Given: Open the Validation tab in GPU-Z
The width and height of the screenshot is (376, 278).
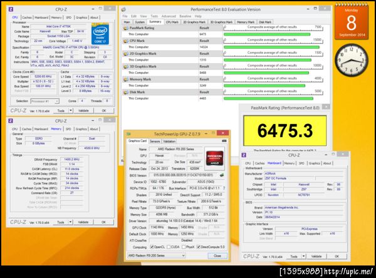Looking at the screenshot, I should [169, 142].
